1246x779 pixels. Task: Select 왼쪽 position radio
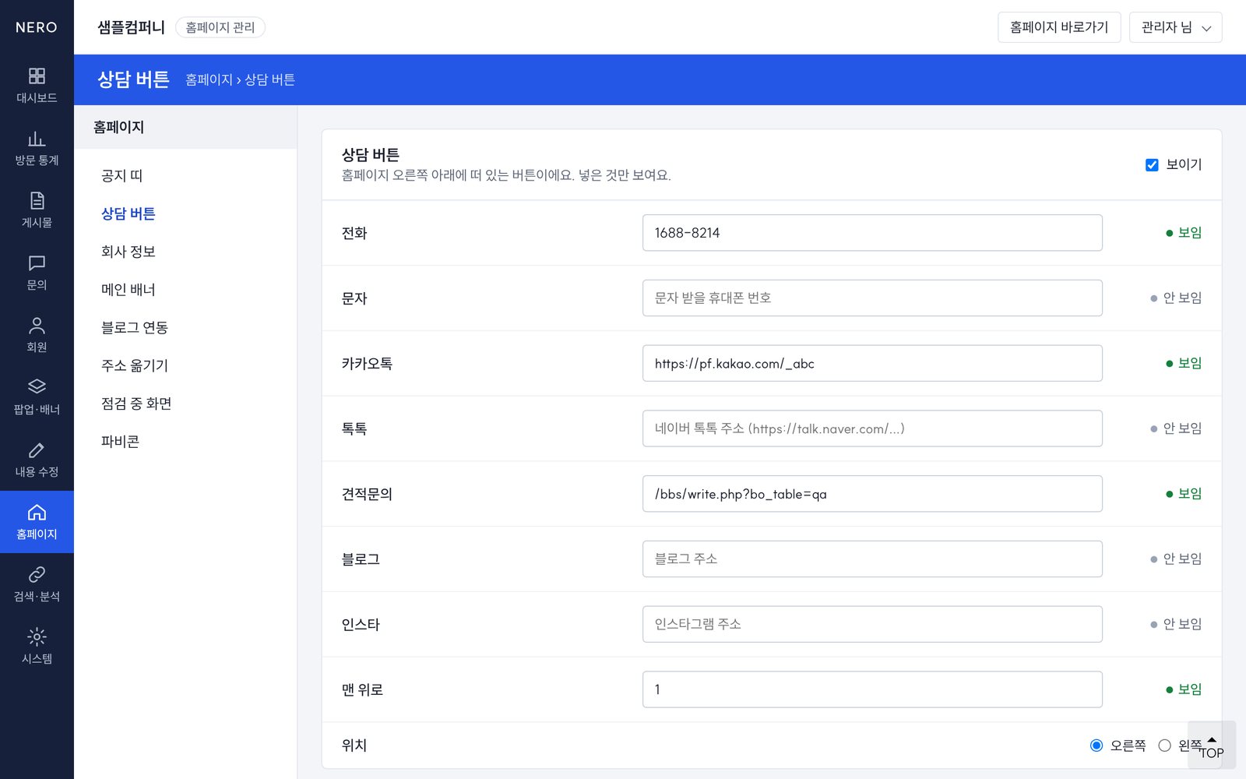tap(1164, 746)
